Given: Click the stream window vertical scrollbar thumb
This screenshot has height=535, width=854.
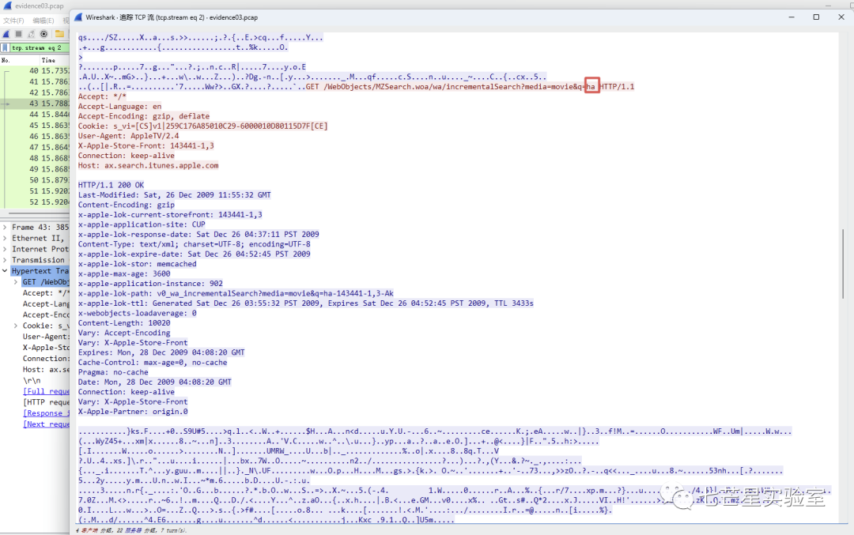Looking at the screenshot, I should pos(843,263).
